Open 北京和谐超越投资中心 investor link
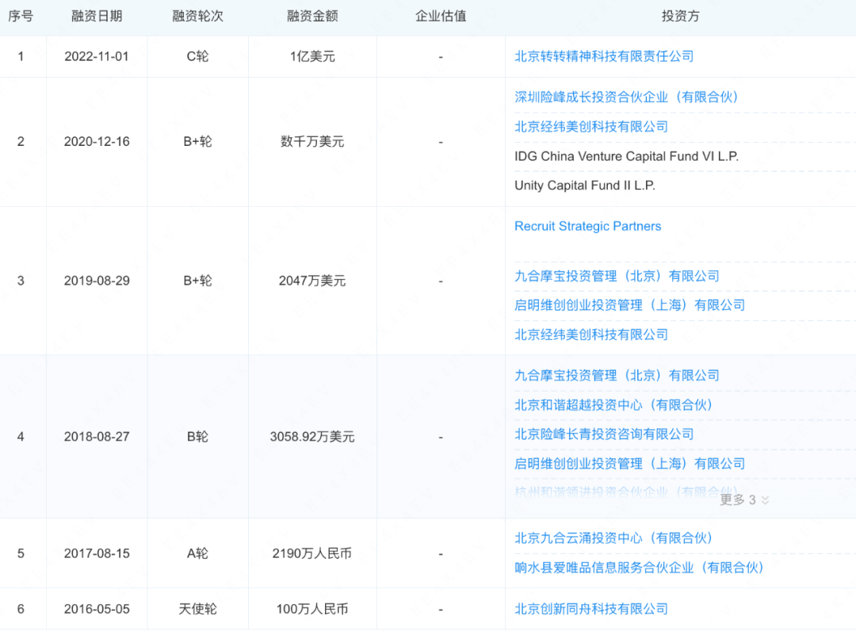856x631 pixels. click(x=613, y=405)
